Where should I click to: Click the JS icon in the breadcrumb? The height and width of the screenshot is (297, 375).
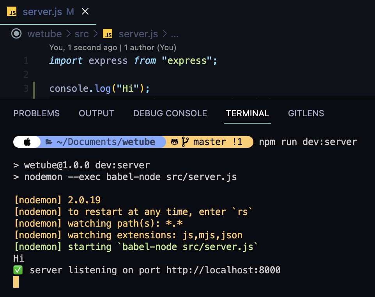coord(108,34)
